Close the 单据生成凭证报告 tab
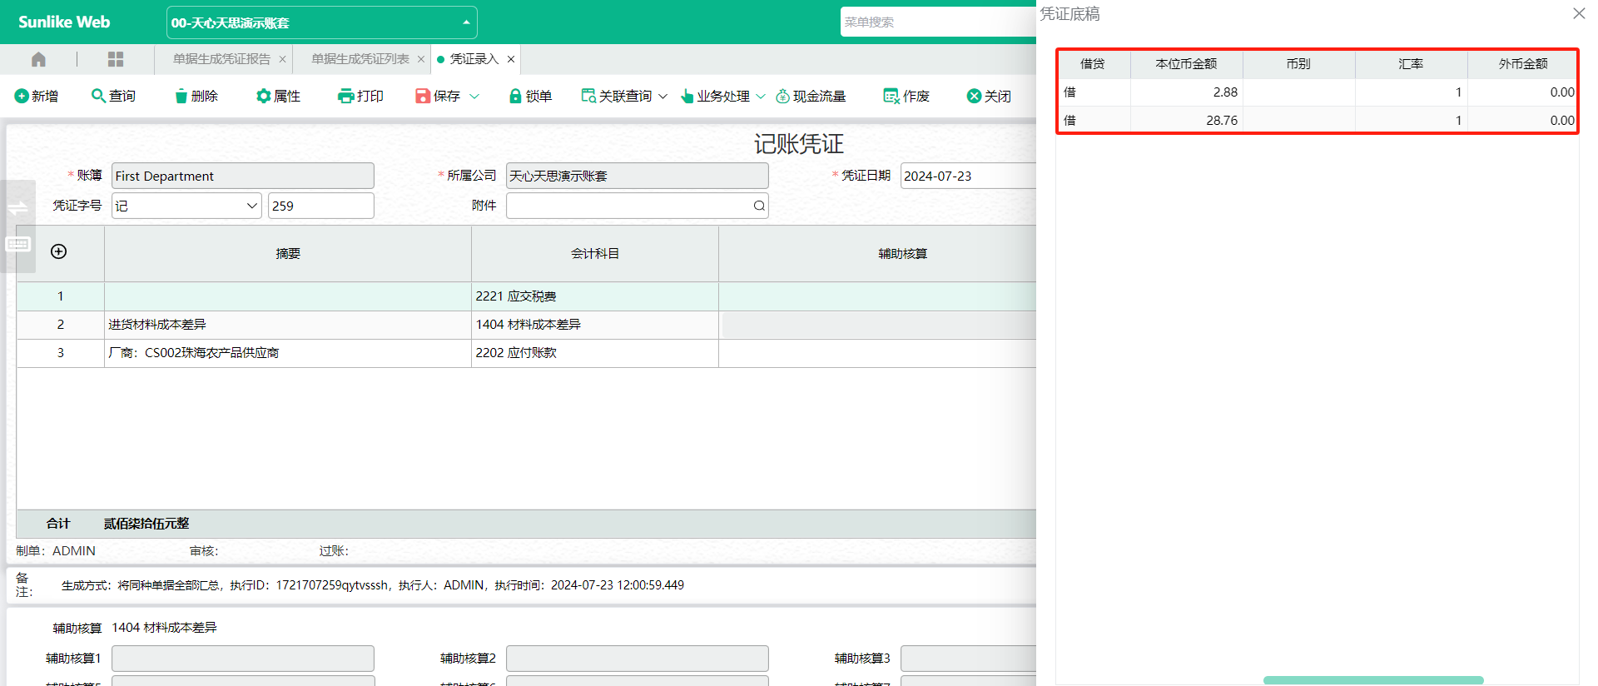 point(283,59)
